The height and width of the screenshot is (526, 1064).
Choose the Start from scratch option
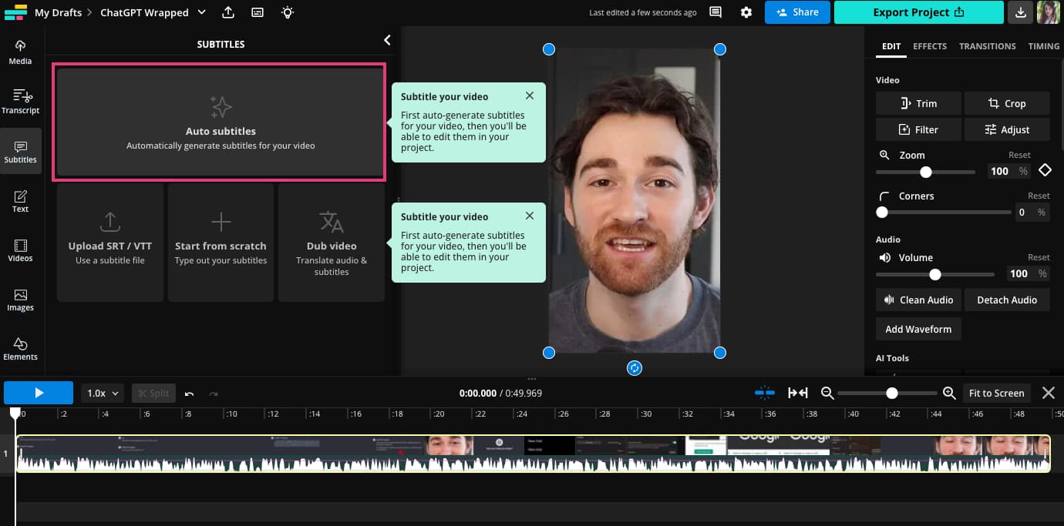pos(221,243)
